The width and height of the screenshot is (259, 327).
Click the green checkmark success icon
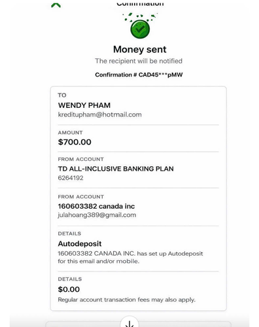pos(140,29)
